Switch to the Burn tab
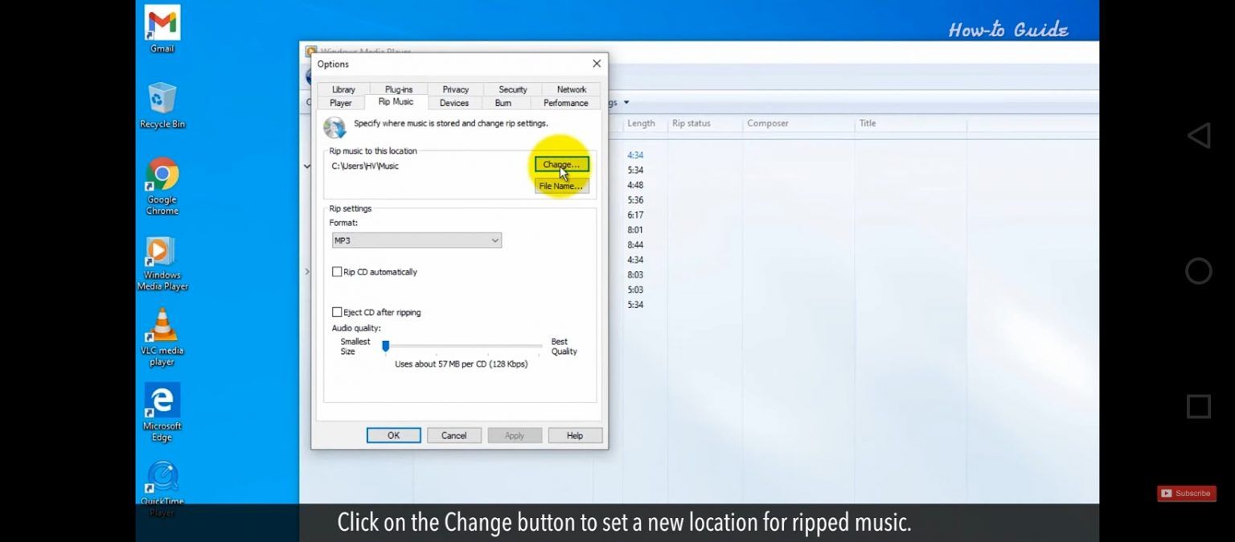Viewport: 1235px width, 542px height. pyautogui.click(x=503, y=103)
